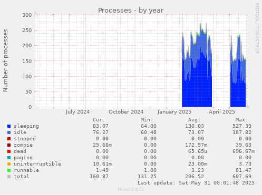This screenshot has width=262, height=195.
Task: Click the 200 y-axis value
Action: (27, 46)
